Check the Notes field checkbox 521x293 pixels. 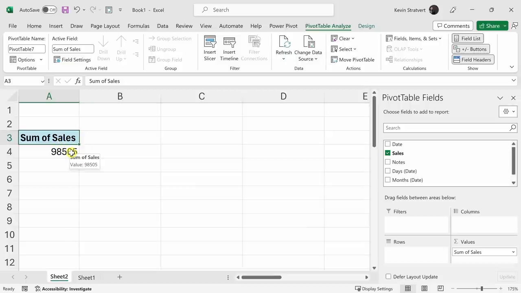[x=388, y=162]
